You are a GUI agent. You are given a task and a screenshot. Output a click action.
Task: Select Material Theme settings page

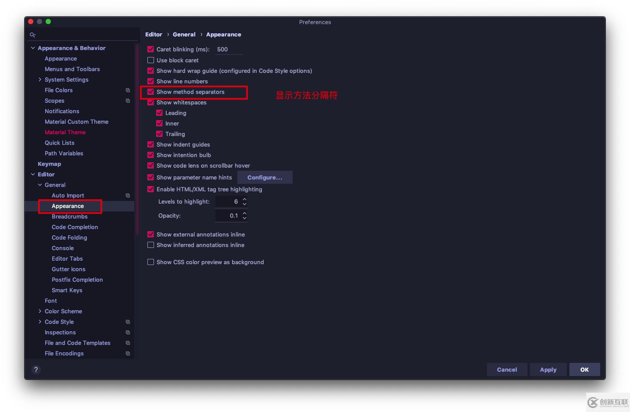coord(65,132)
